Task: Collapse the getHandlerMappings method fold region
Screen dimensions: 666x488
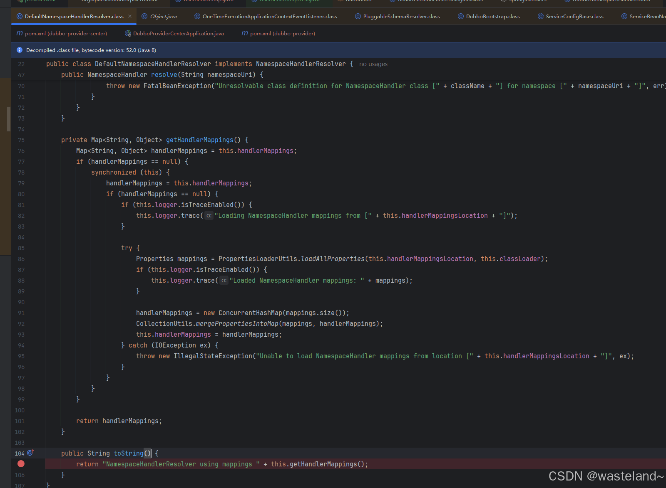Action: click(44, 140)
